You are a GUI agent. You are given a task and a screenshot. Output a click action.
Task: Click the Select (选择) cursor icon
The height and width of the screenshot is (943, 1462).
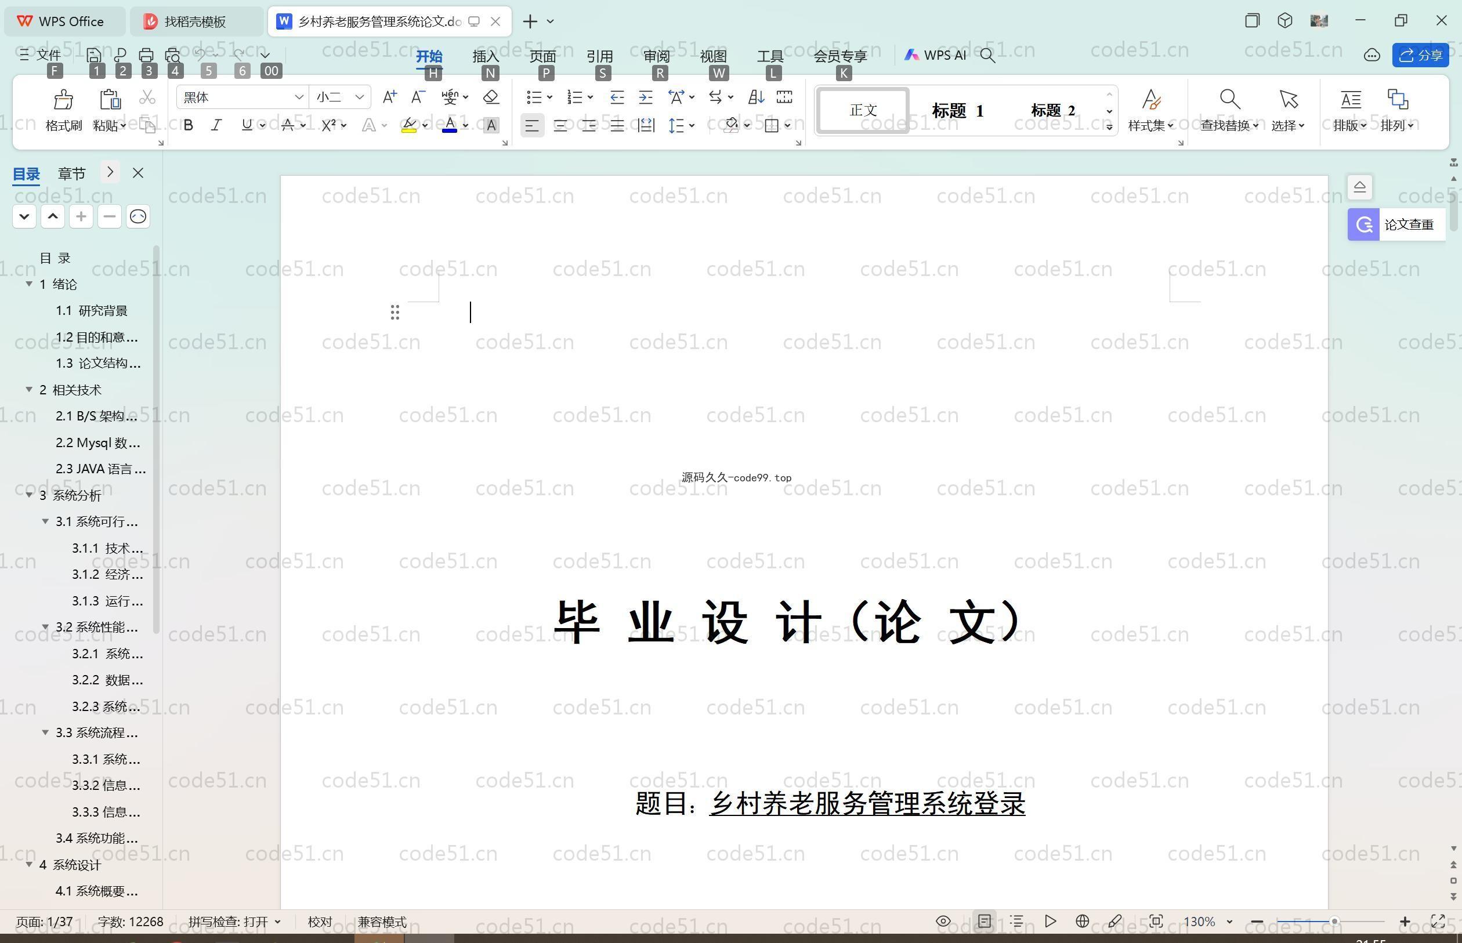[1288, 99]
